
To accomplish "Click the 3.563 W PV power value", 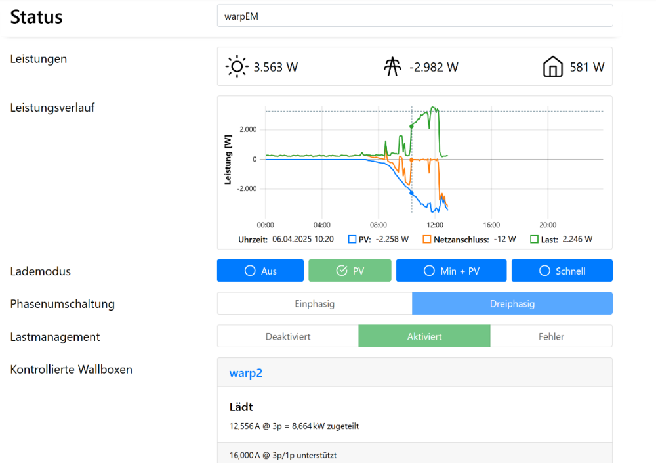I will coord(276,67).
